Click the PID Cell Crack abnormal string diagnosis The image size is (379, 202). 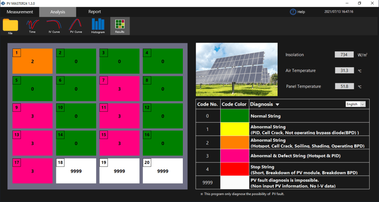pos(305,130)
